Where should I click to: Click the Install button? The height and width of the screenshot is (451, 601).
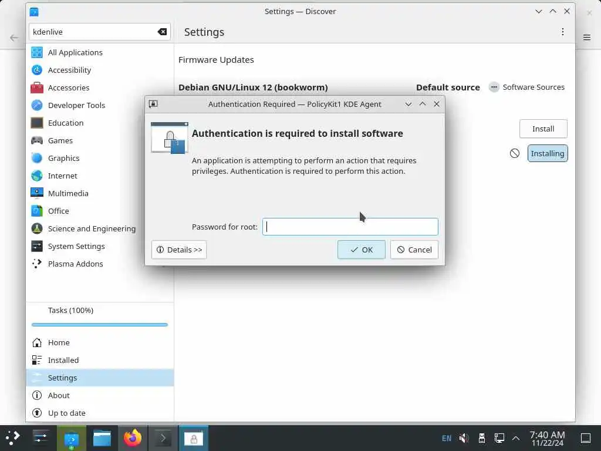tap(543, 129)
